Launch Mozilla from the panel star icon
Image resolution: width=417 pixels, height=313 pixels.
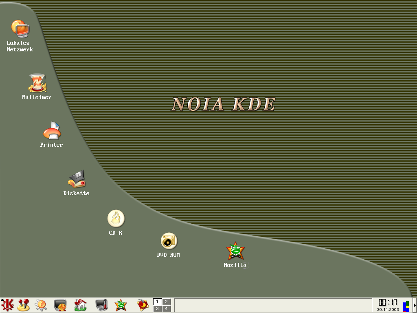(x=121, y=305)
